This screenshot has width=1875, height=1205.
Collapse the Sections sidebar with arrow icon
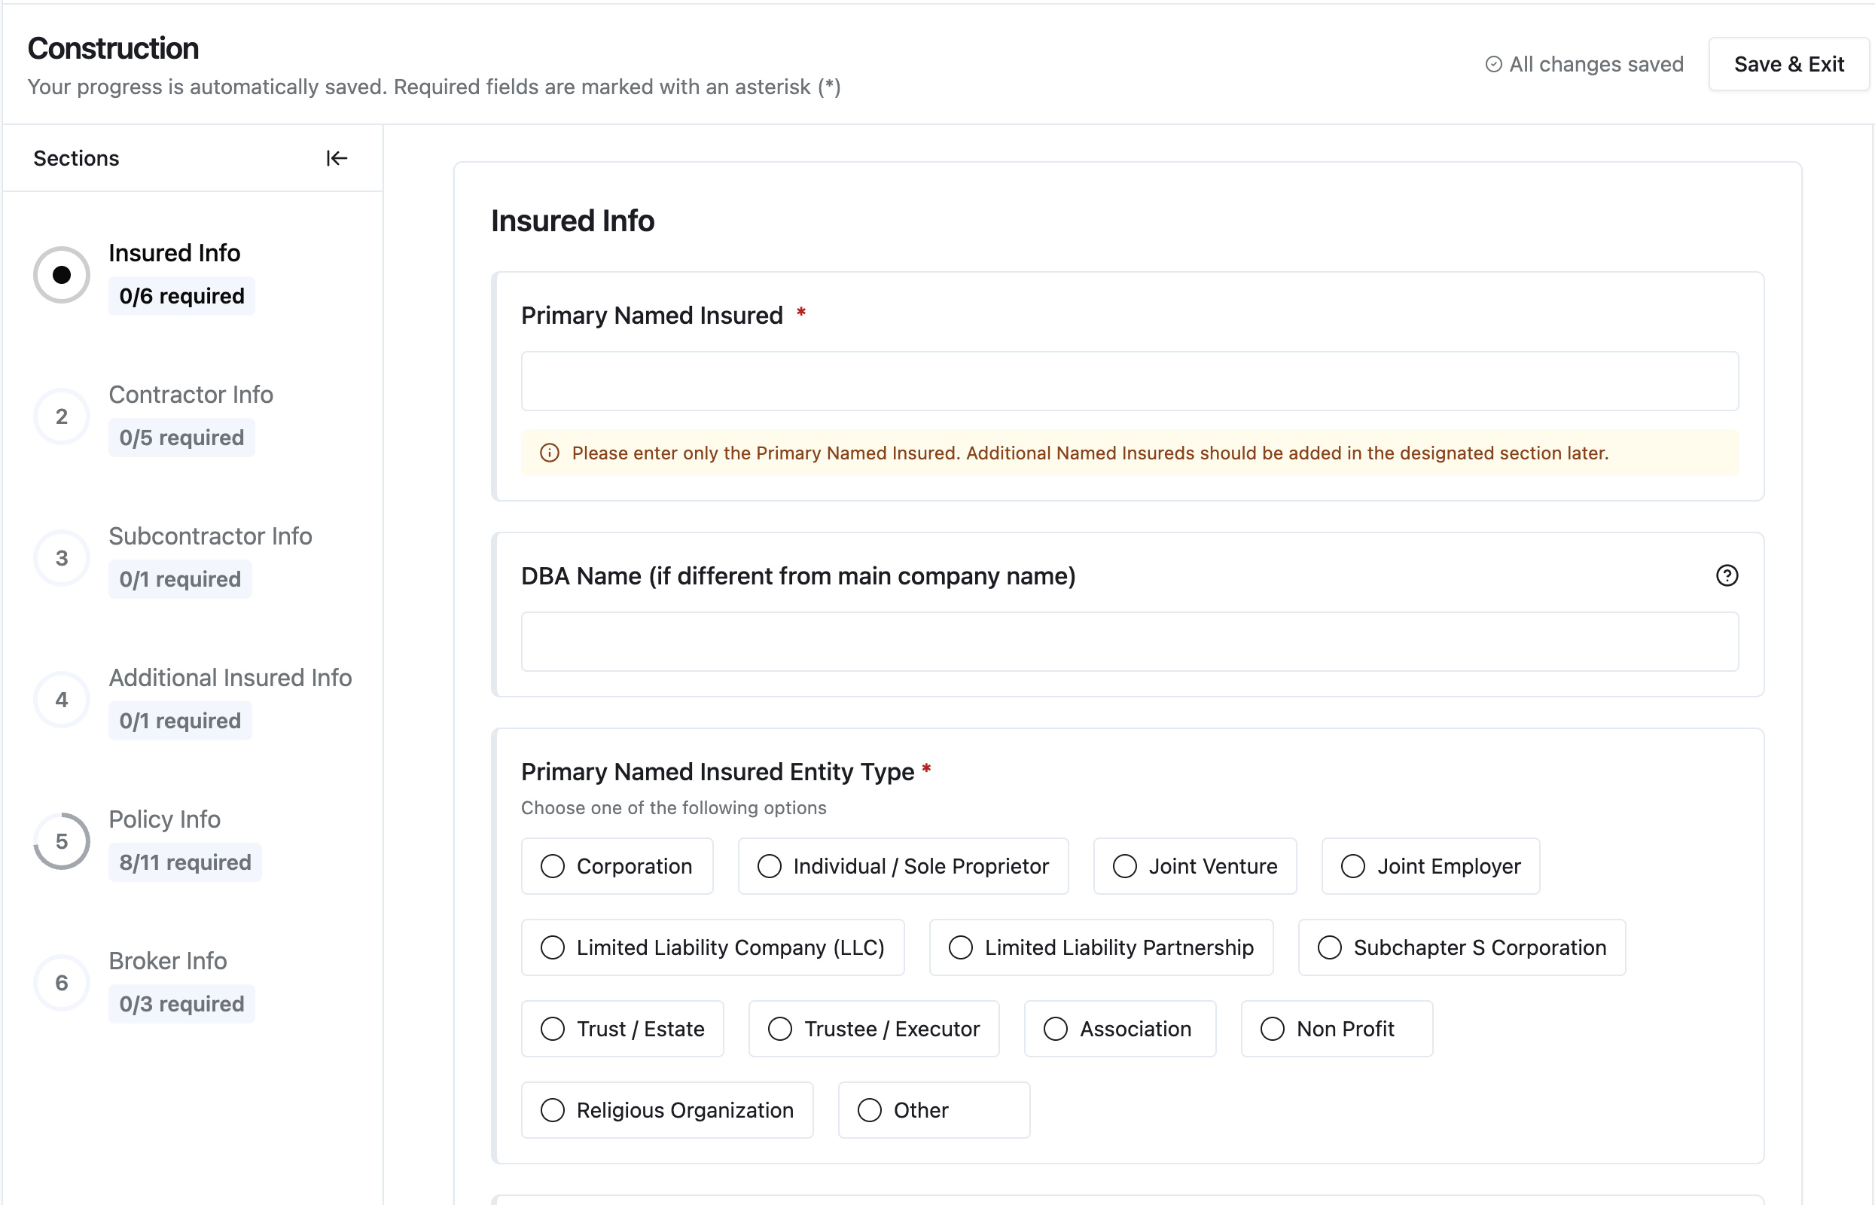coord(337,158)
